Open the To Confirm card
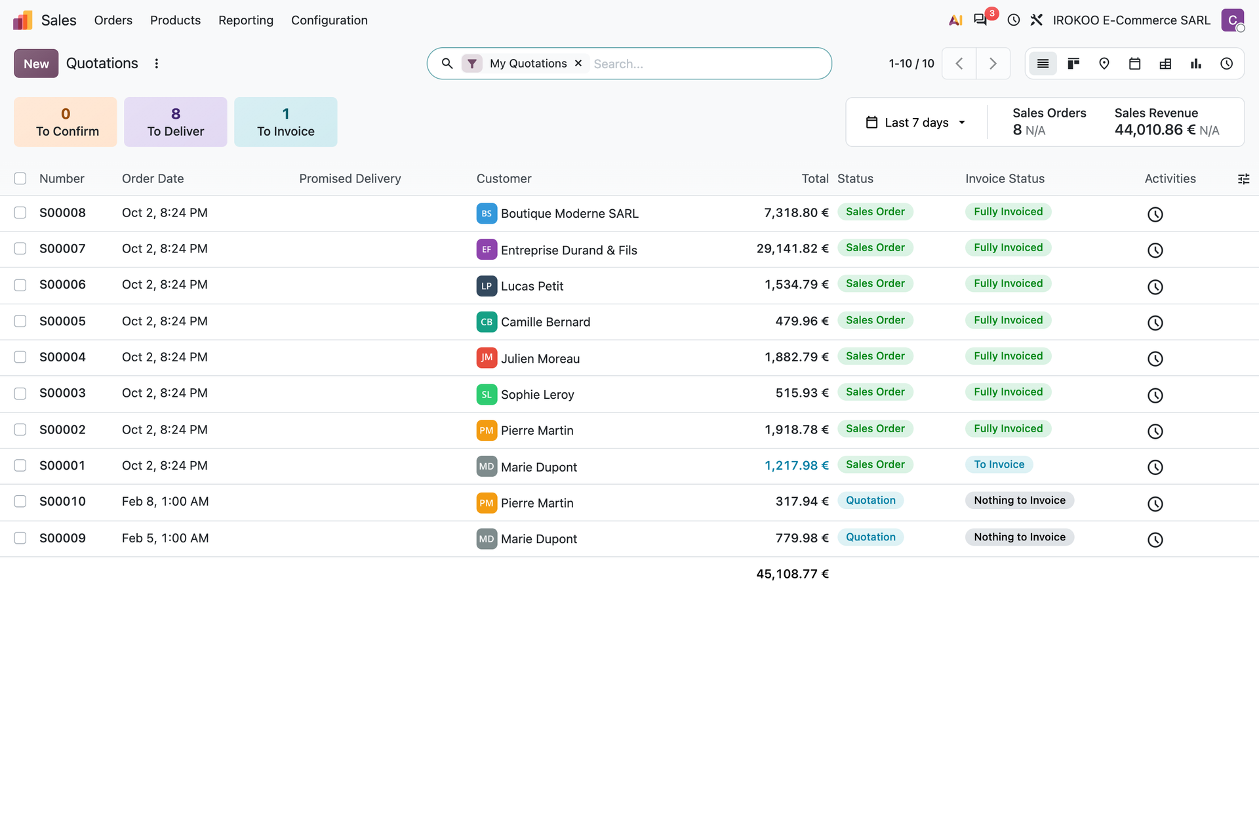 click(x=66, y=122)
